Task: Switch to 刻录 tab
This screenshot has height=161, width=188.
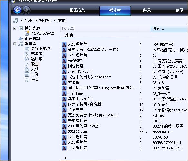Action: coord(180,10)
